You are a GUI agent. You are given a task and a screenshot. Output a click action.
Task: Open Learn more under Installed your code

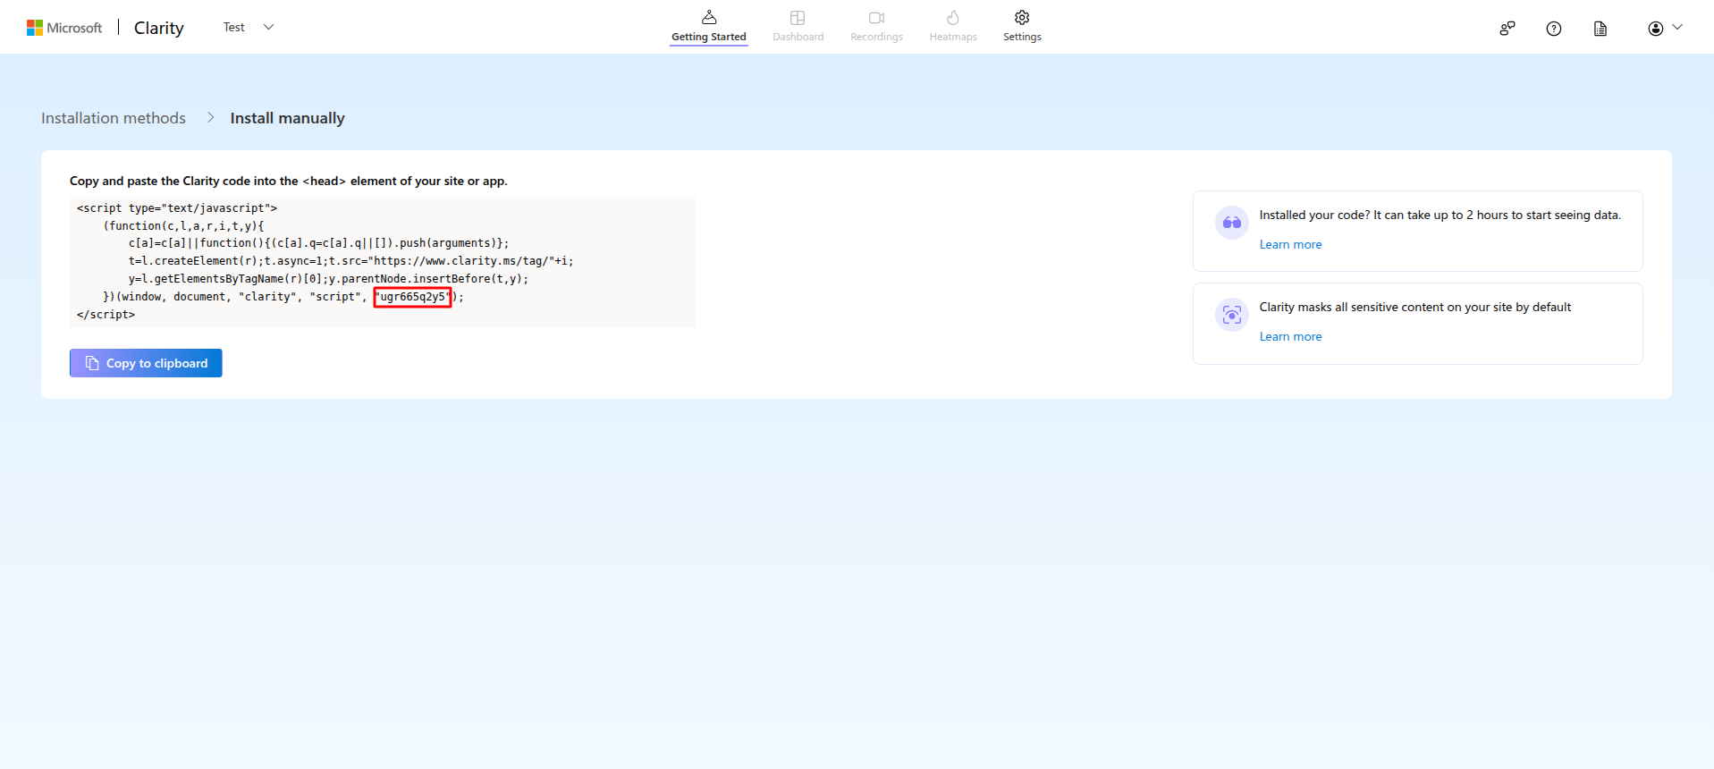pyautogui.click(x=1290, y=244)
